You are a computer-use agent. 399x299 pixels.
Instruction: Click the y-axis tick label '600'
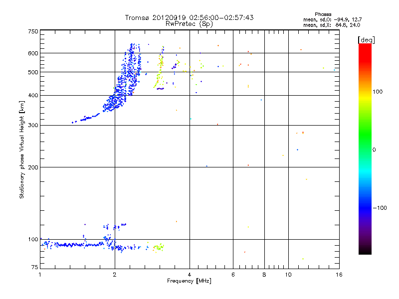click(x=33, y=53)
